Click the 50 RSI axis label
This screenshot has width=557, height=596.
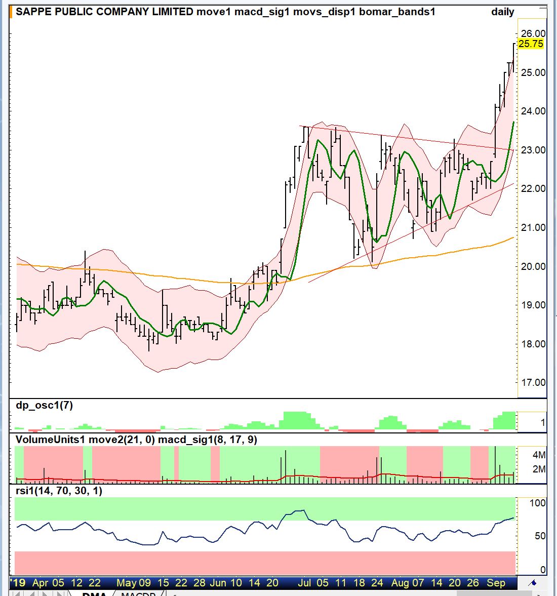(x=540, y=536)
